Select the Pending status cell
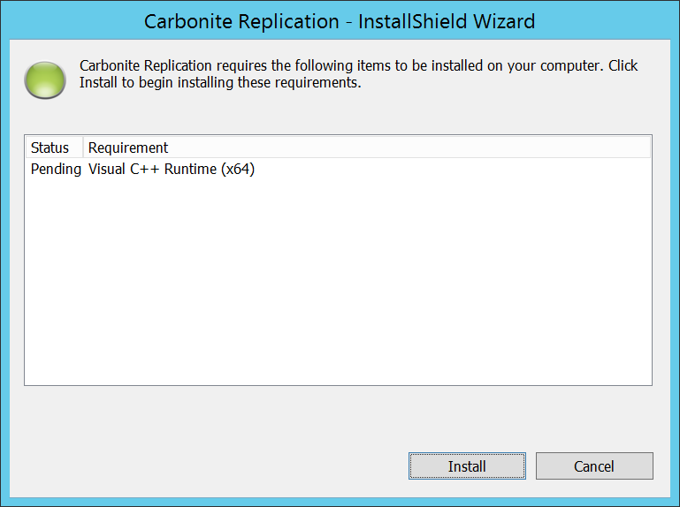The height and width of the screenshot is (507, 680). pos(56,169)
